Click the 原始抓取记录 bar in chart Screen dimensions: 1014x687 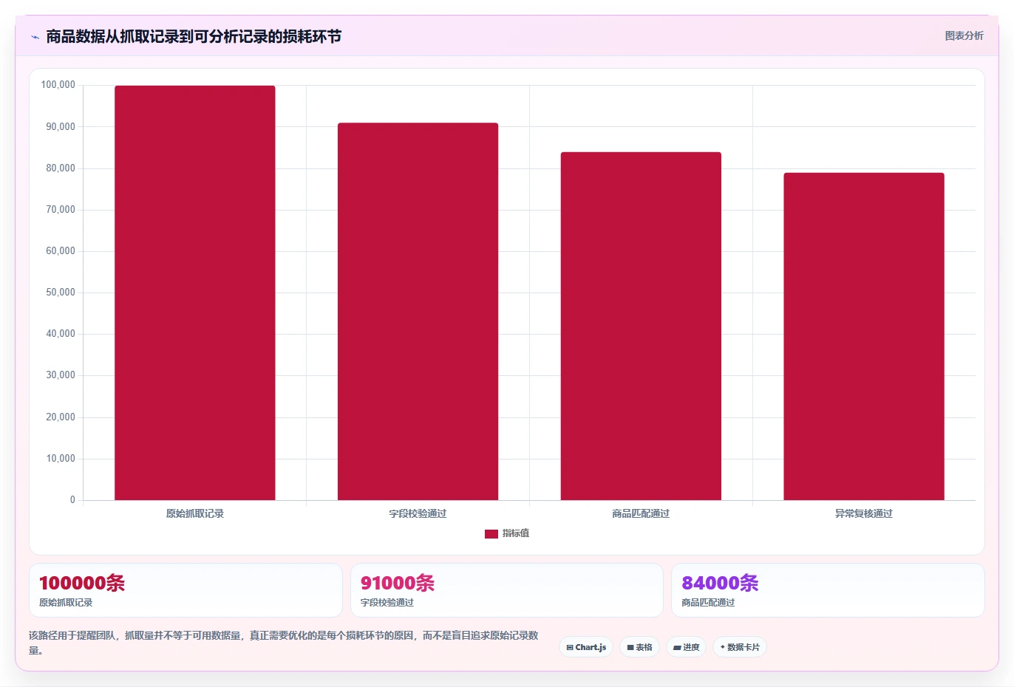pyautogui.click(x=195, y=293)
